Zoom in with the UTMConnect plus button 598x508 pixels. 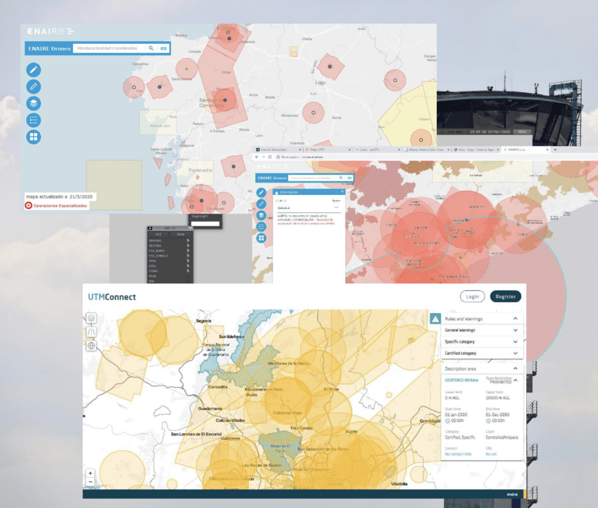91,474
